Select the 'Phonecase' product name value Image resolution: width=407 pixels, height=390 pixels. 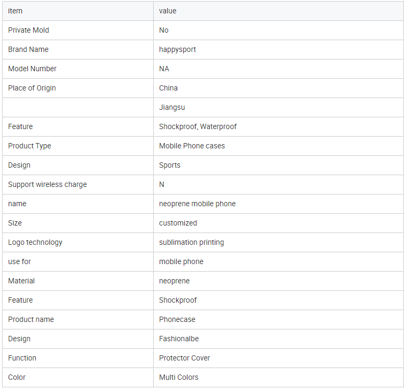[x=177, y=319]
